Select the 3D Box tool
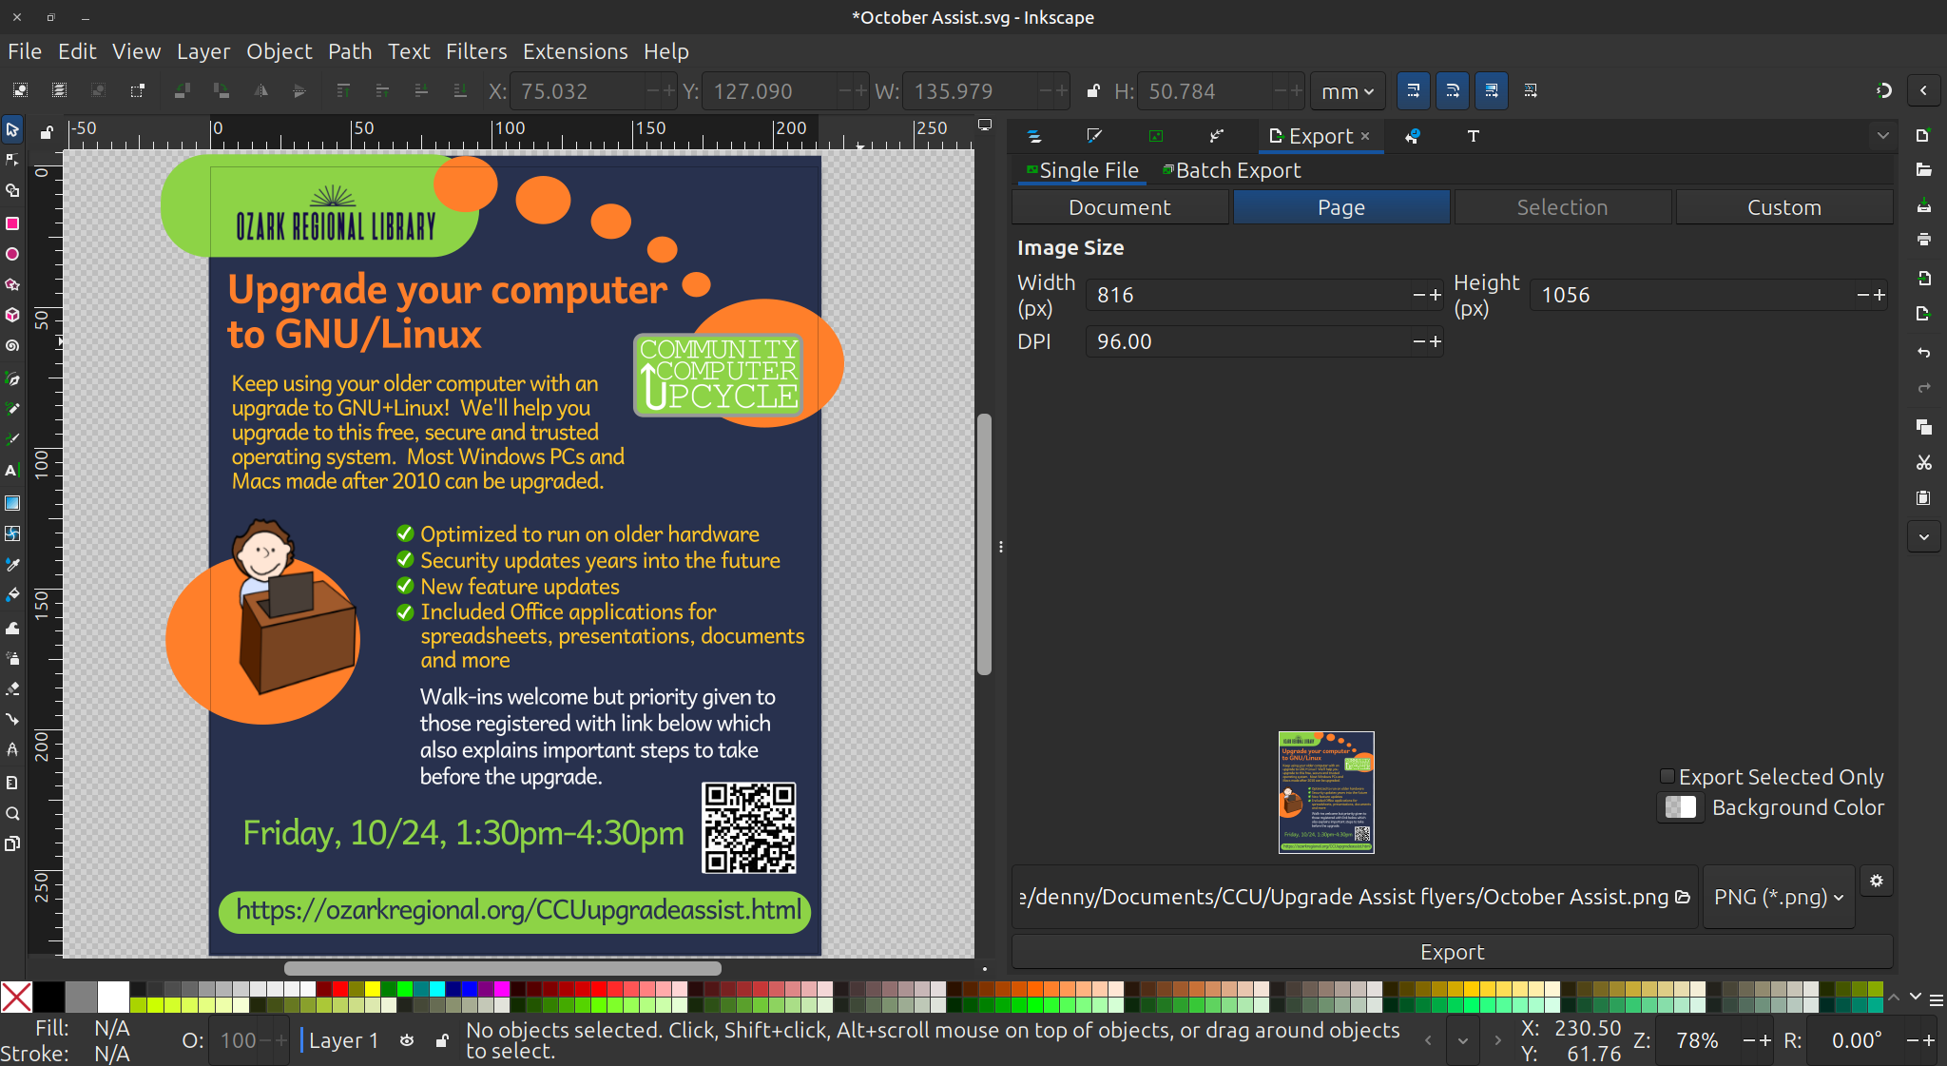 point(12,315)
